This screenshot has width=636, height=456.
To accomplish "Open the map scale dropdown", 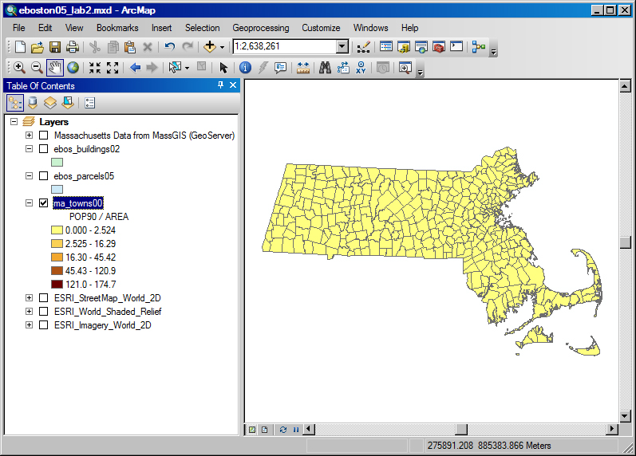I will click(342, 47).
